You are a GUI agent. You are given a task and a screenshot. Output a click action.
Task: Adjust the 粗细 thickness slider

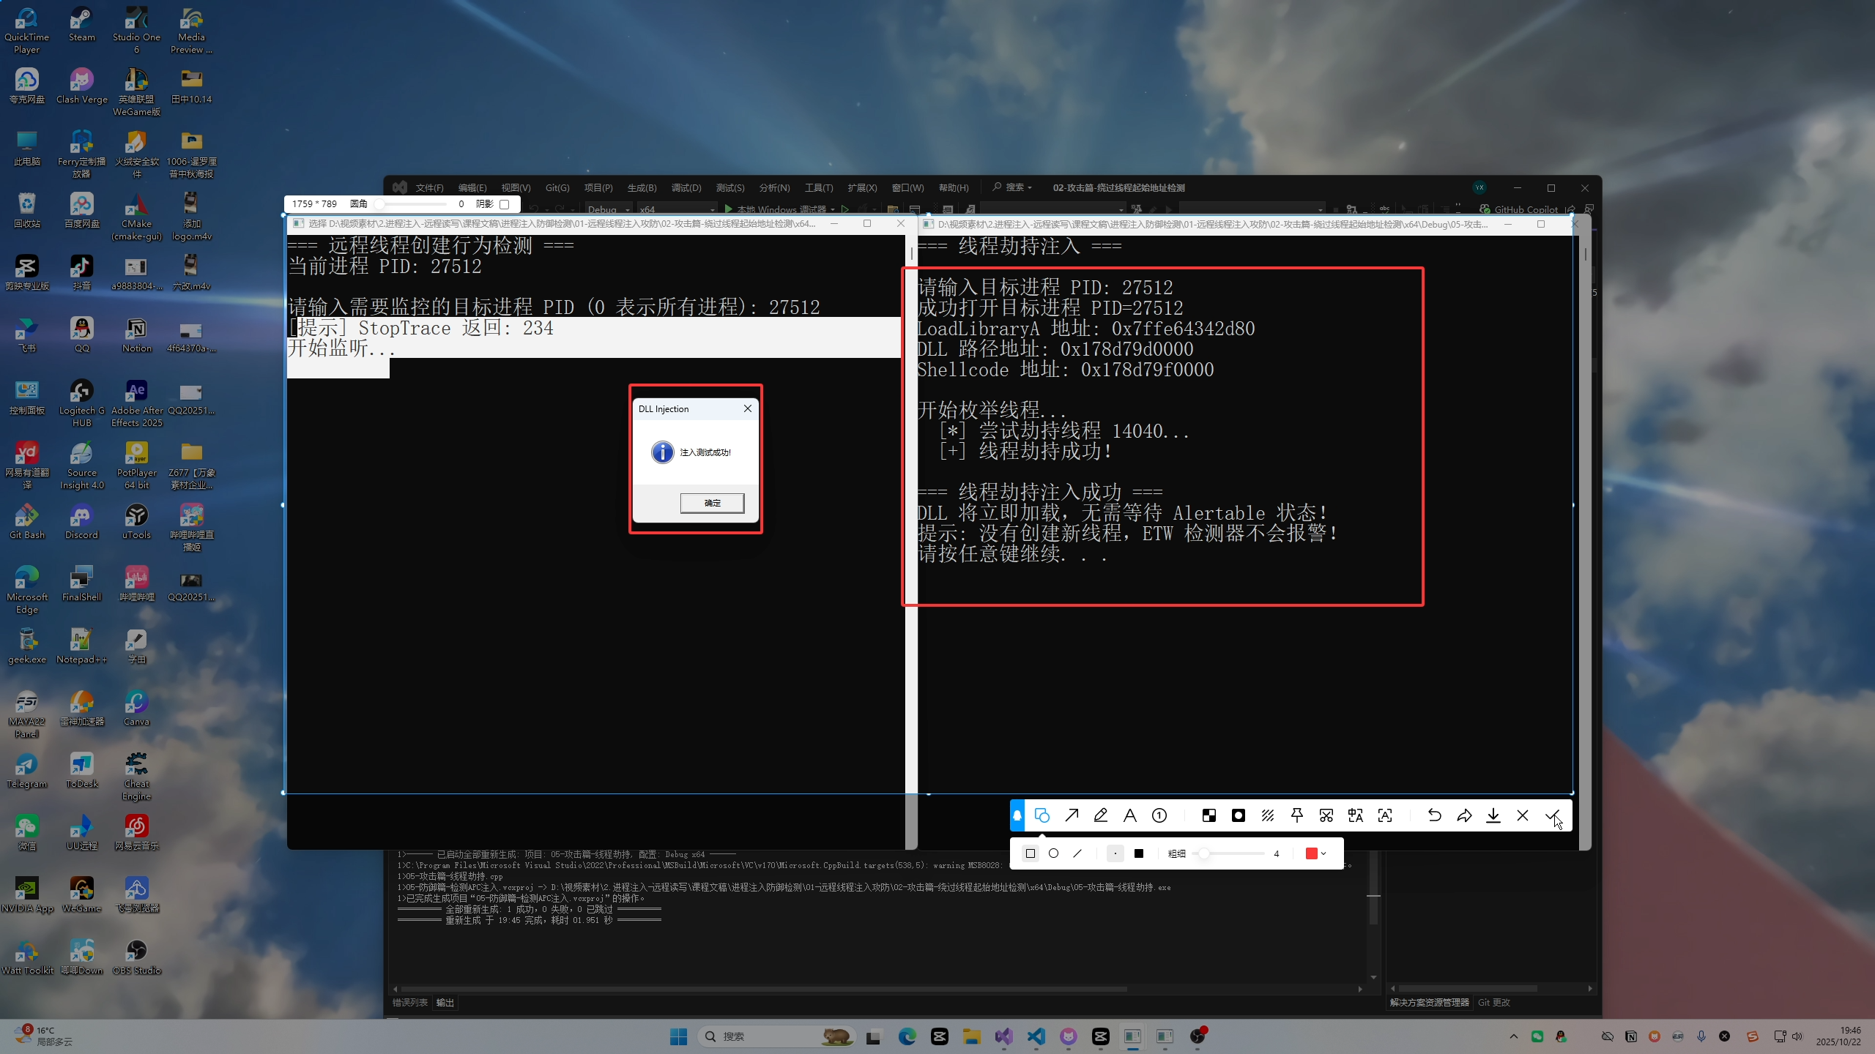1205,853
